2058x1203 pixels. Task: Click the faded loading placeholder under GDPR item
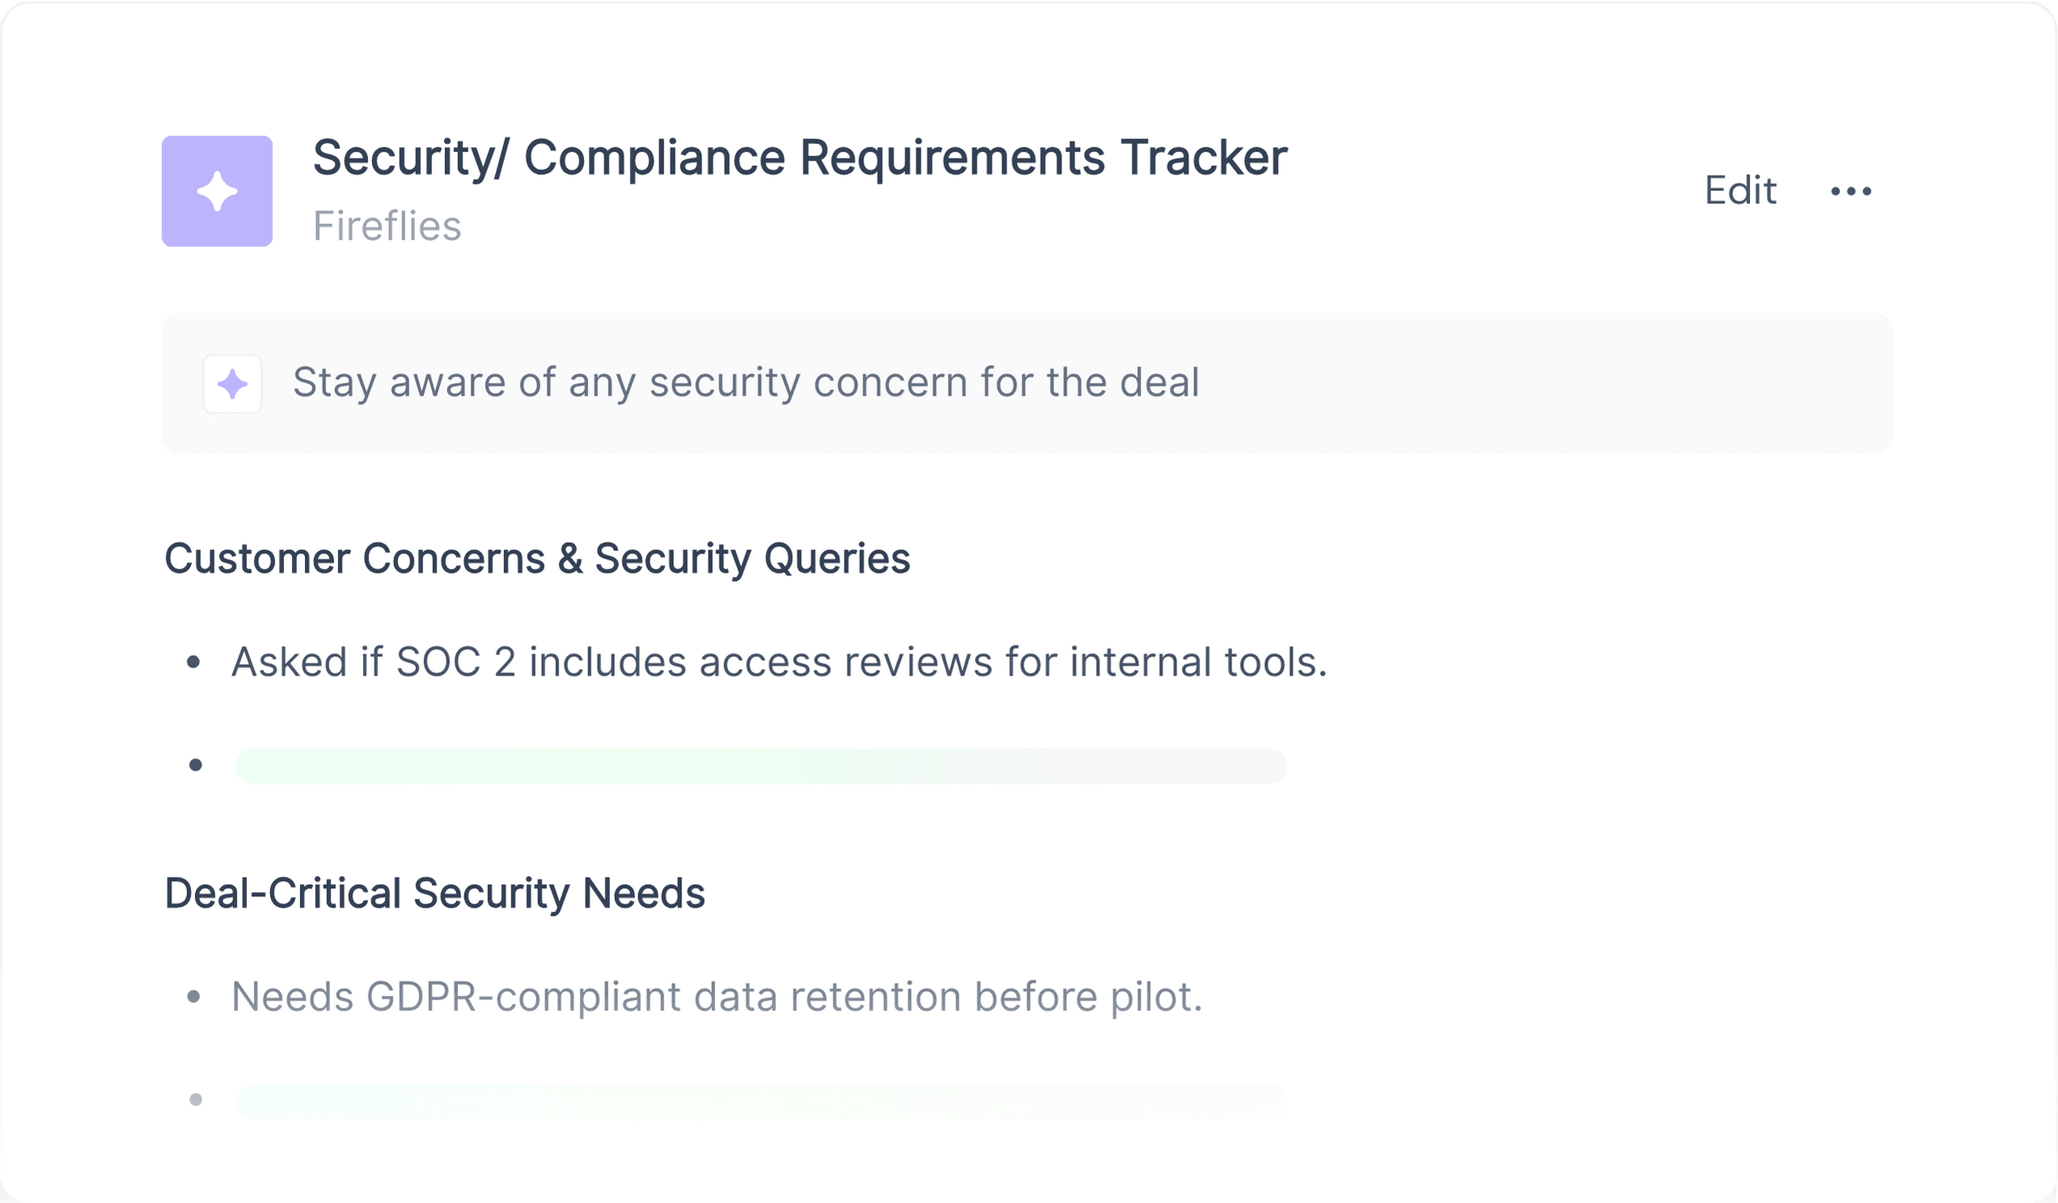[761, 1101]
